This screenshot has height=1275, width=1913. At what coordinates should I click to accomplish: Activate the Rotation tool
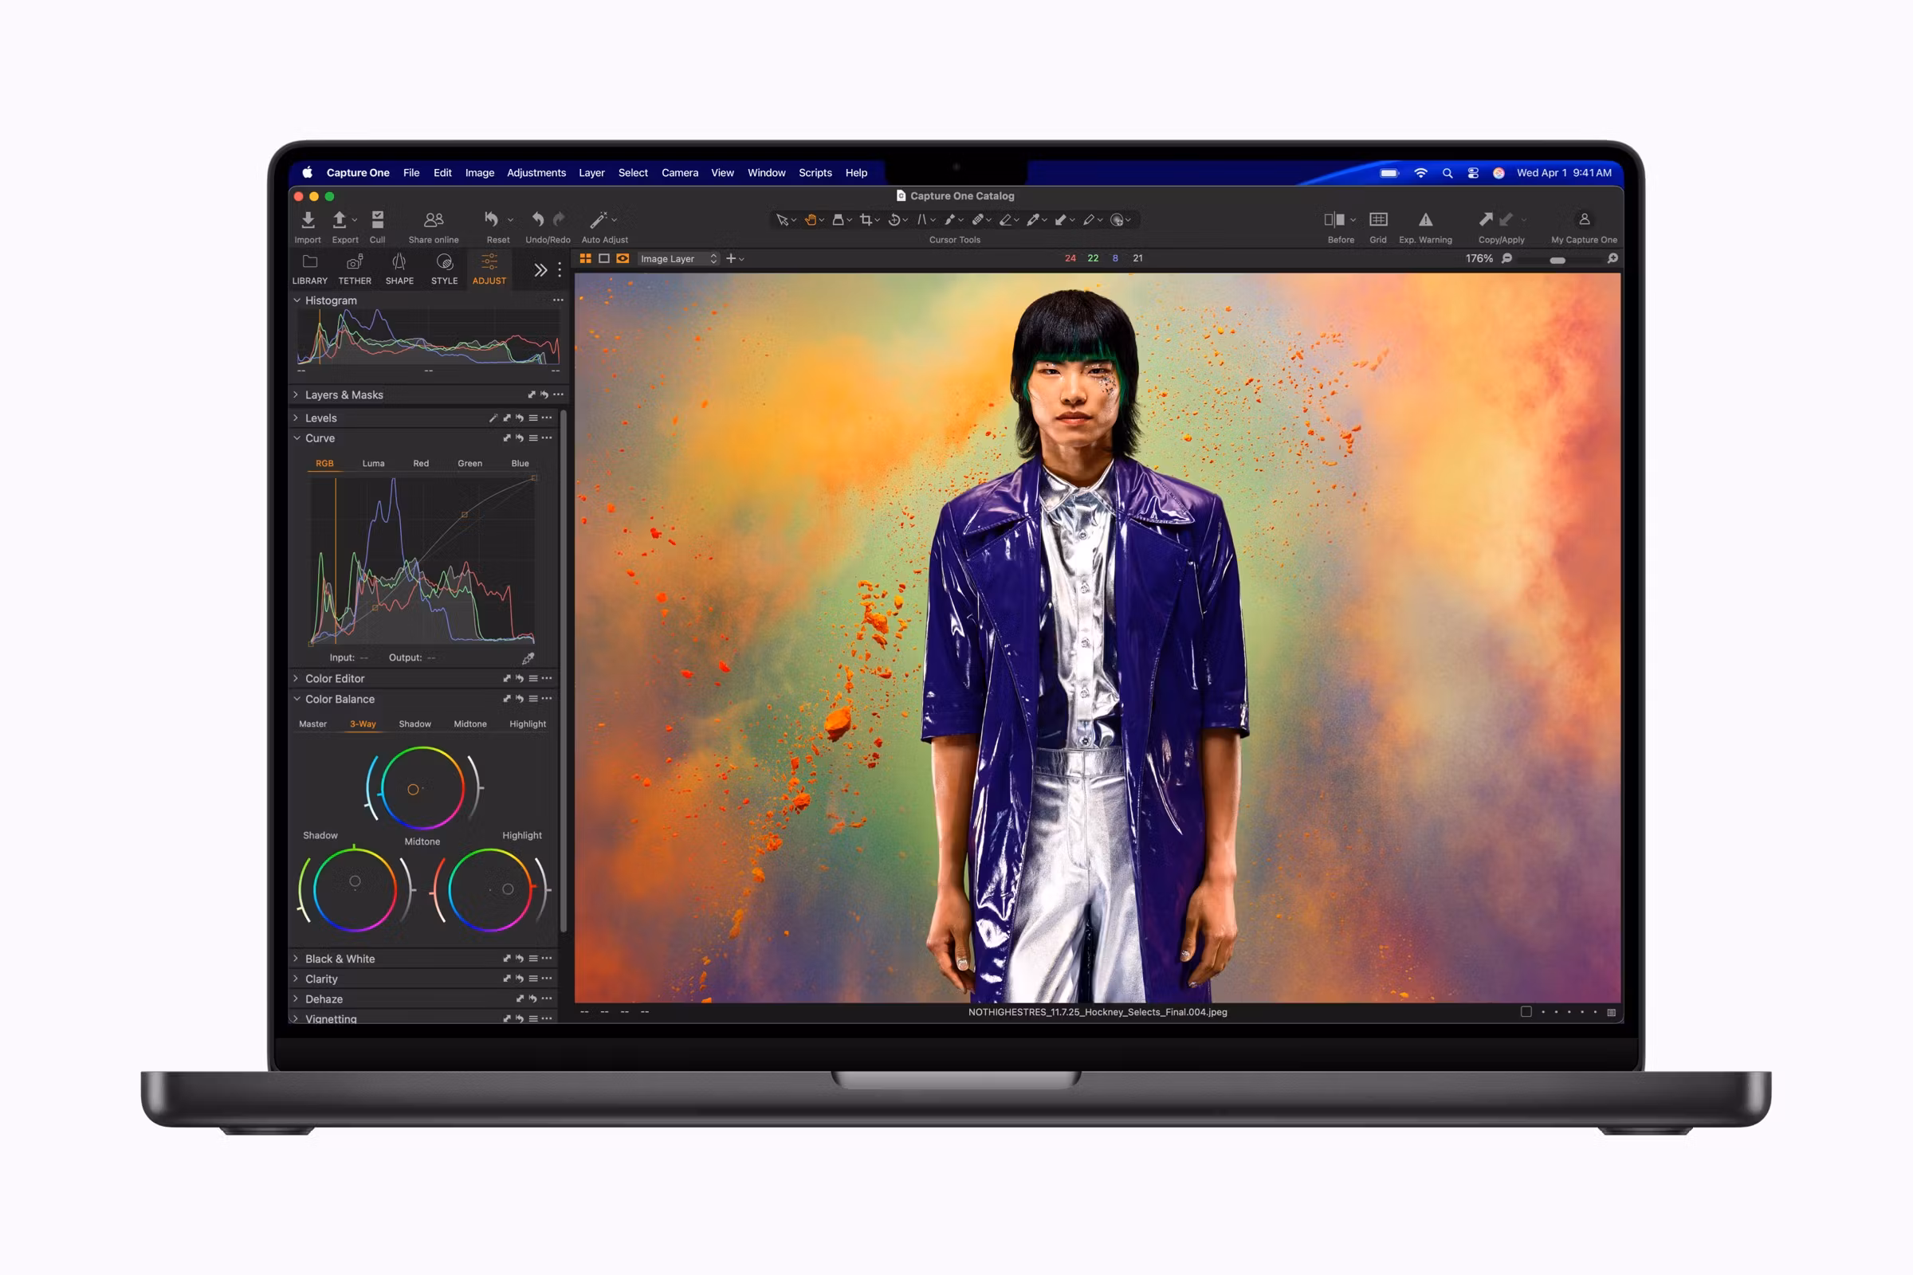click(894, 220)
